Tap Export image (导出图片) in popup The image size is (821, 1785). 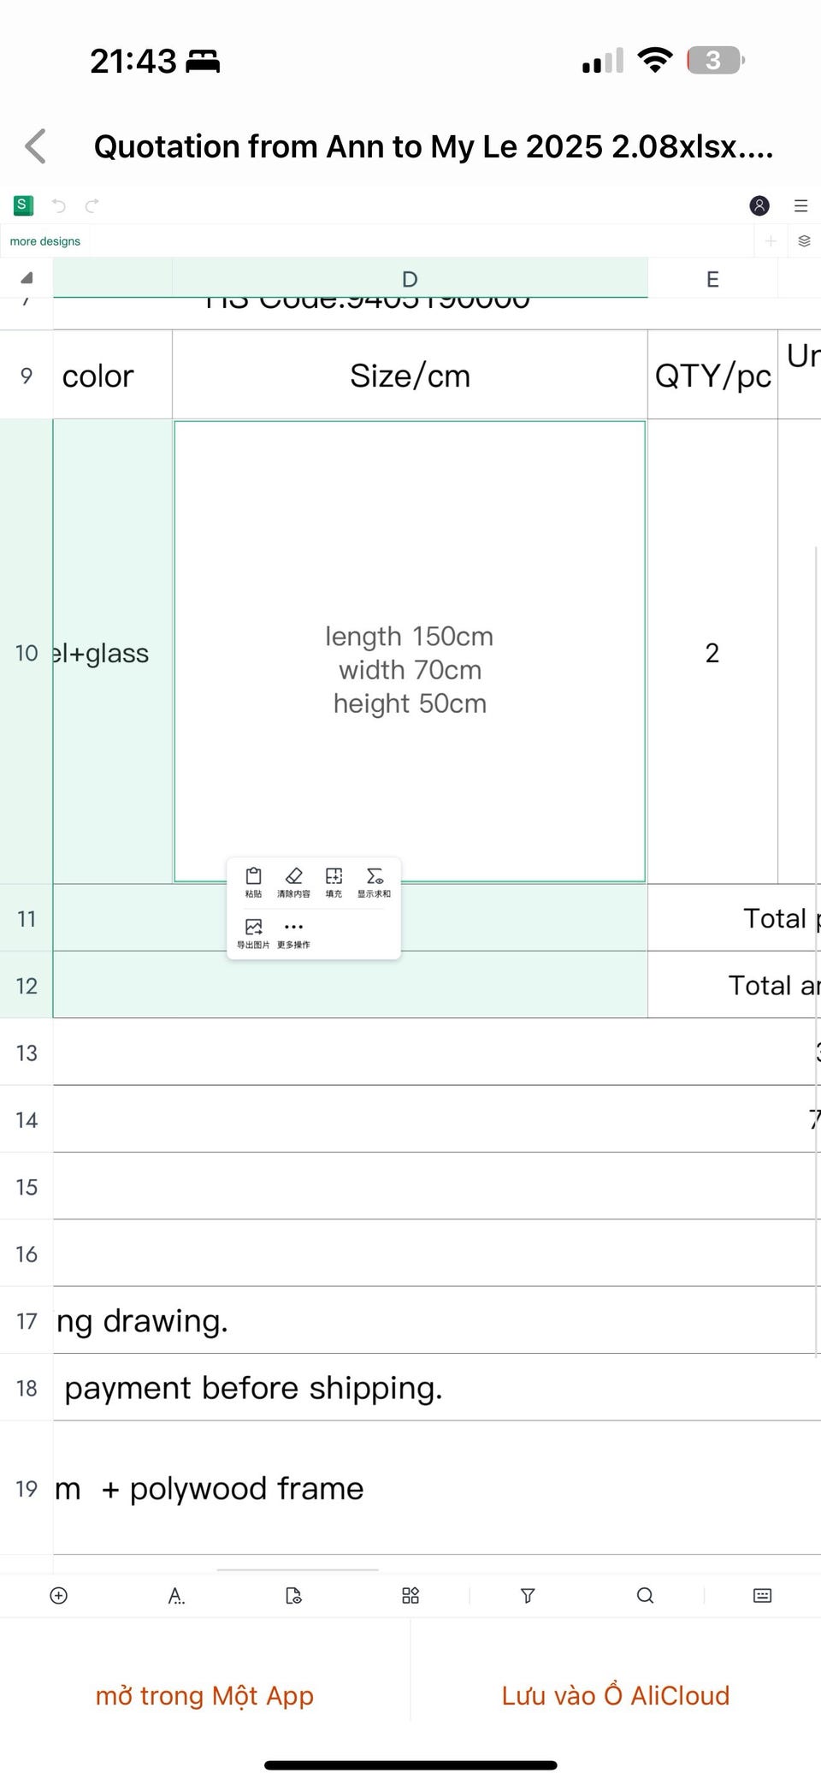253,932
